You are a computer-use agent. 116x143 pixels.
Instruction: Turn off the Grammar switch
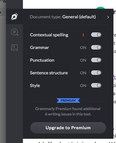[x=96, y=47]
